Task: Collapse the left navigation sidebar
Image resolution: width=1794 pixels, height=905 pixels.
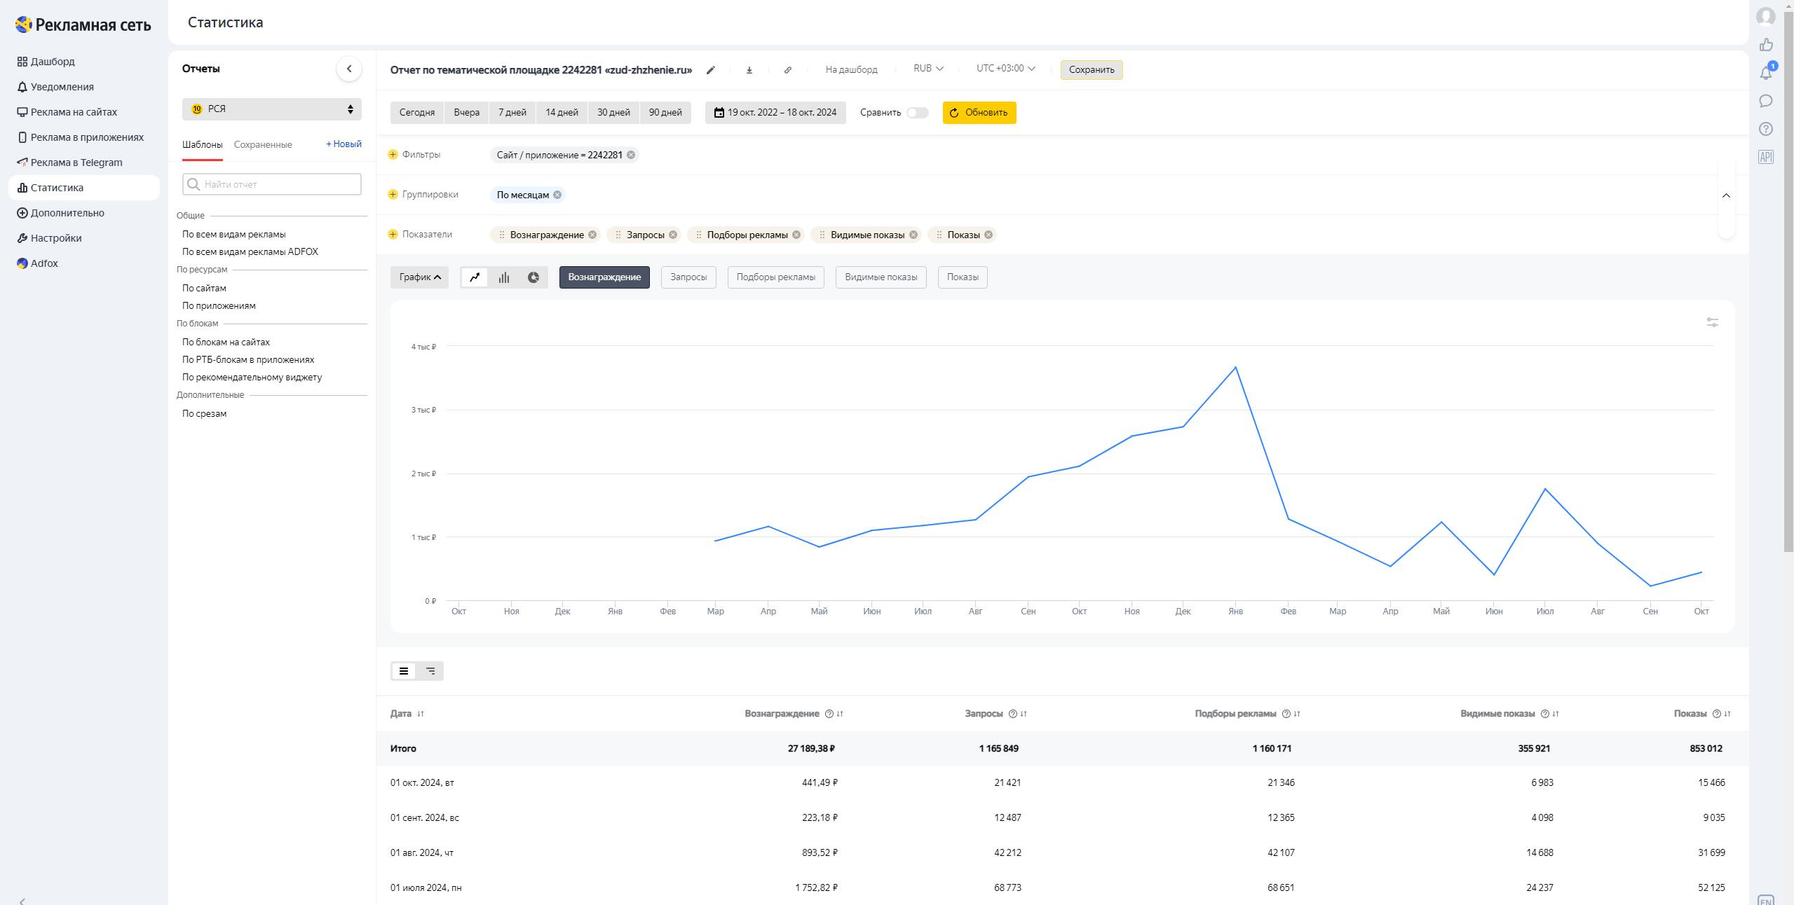Action: (22, 901)
